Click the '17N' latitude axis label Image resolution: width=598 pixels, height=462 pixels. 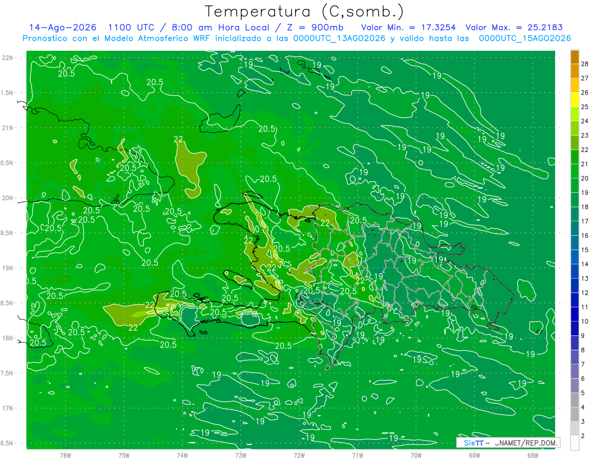[x=7, y=409]
